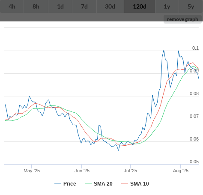Switch to the 8h time range

tap(36, 6)
